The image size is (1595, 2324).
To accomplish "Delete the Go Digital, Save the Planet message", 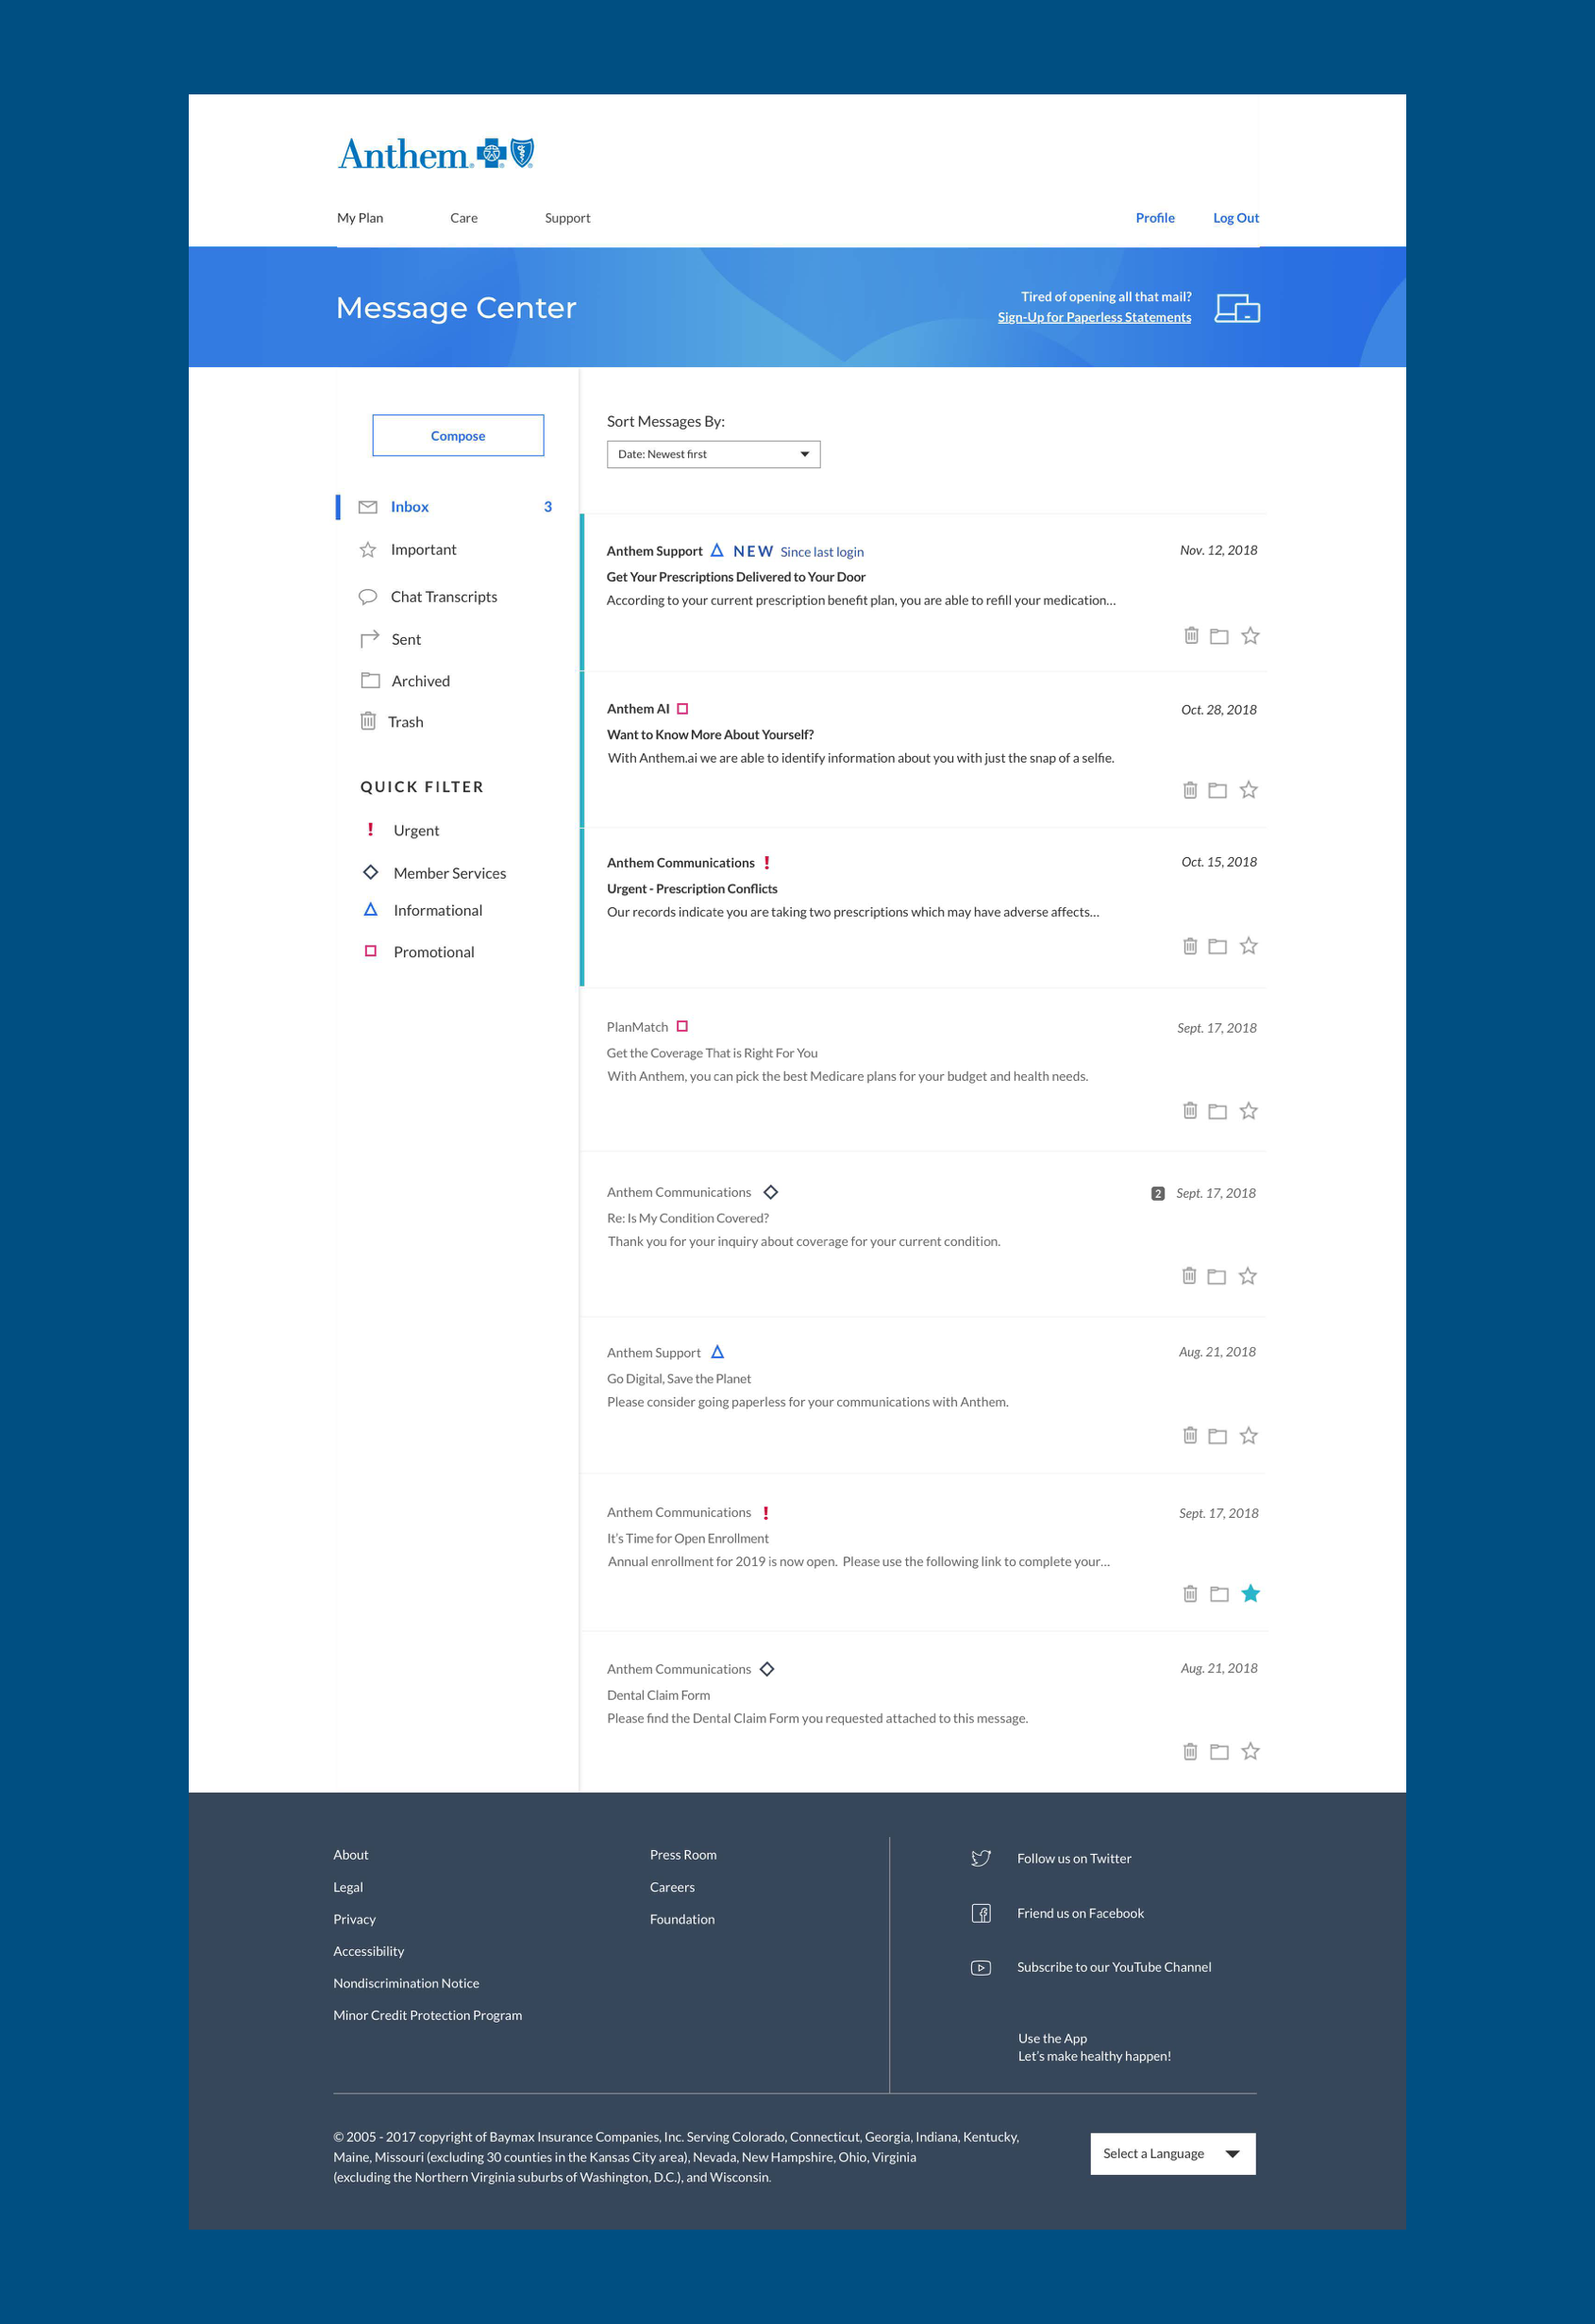I will click(1190, 1436).
